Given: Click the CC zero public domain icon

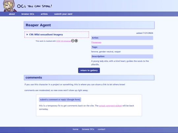Looking at the screenshot, I should pos(76,41).
